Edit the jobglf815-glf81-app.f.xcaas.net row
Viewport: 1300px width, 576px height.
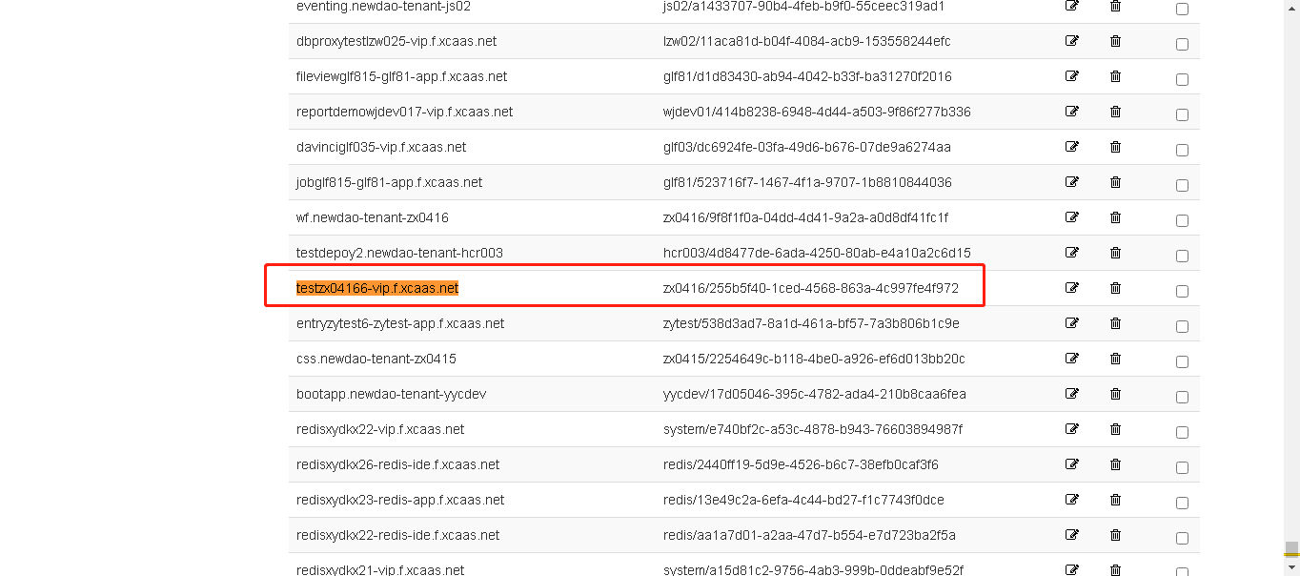tap(1072, 182)
